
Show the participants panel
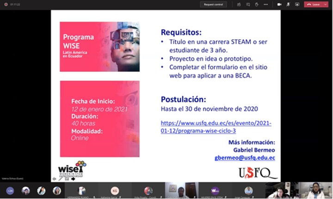tap(239, 4)
